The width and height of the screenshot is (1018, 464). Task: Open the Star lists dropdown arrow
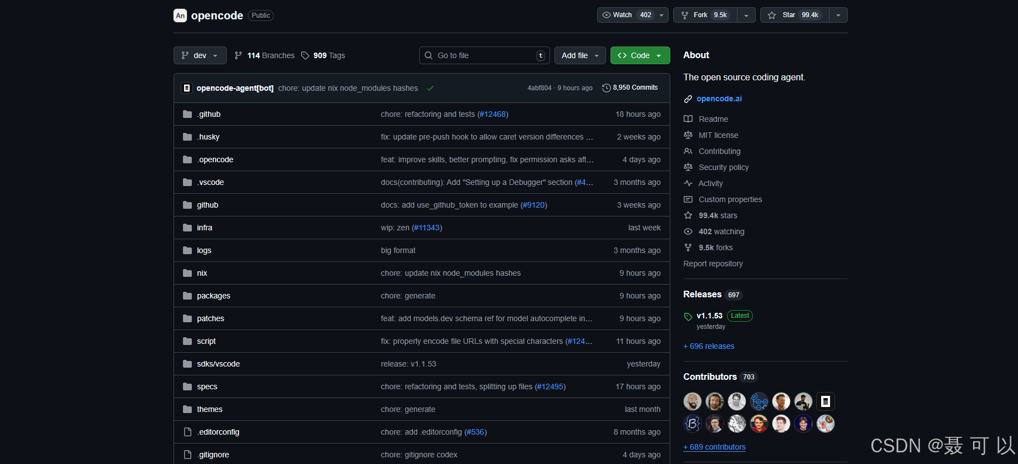838,15
